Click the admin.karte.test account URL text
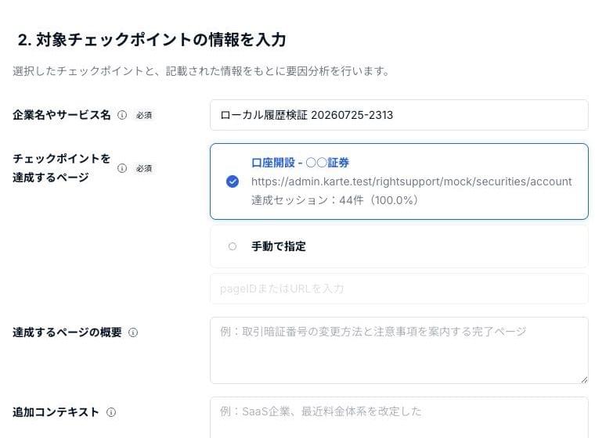Viewport: 595px width, 438px height. point(411,181)
